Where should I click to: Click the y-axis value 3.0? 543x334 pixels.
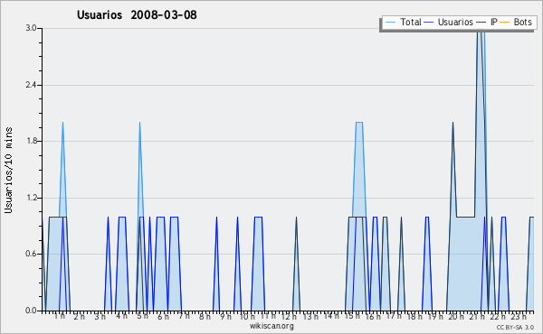point(31,28)
